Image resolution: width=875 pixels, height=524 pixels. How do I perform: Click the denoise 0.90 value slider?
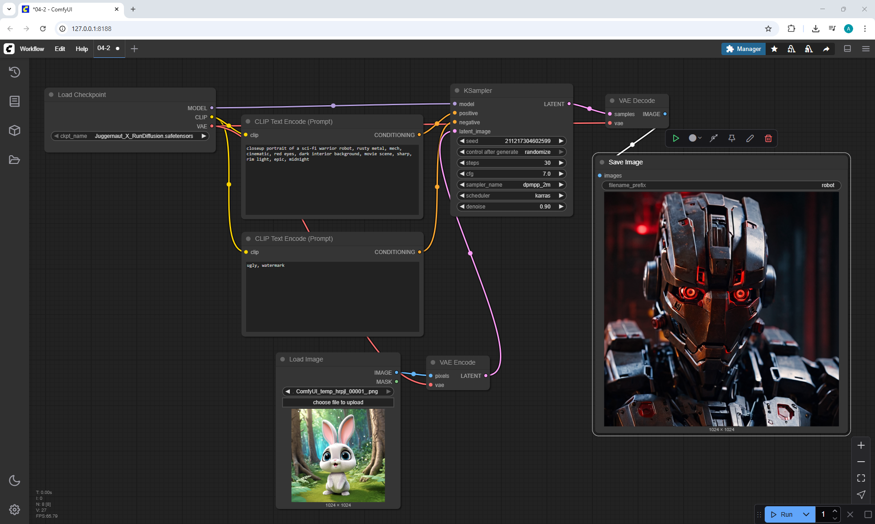click(511, 207)
